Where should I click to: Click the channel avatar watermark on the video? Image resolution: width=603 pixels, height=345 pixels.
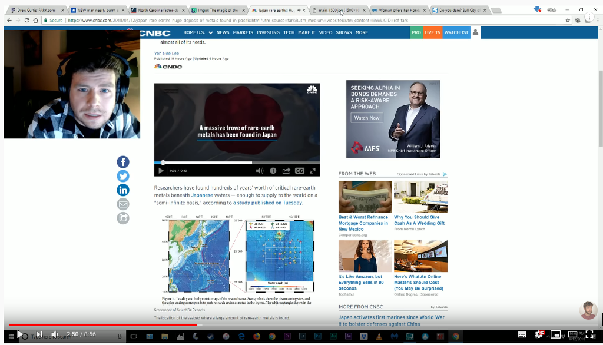[588, 310]
